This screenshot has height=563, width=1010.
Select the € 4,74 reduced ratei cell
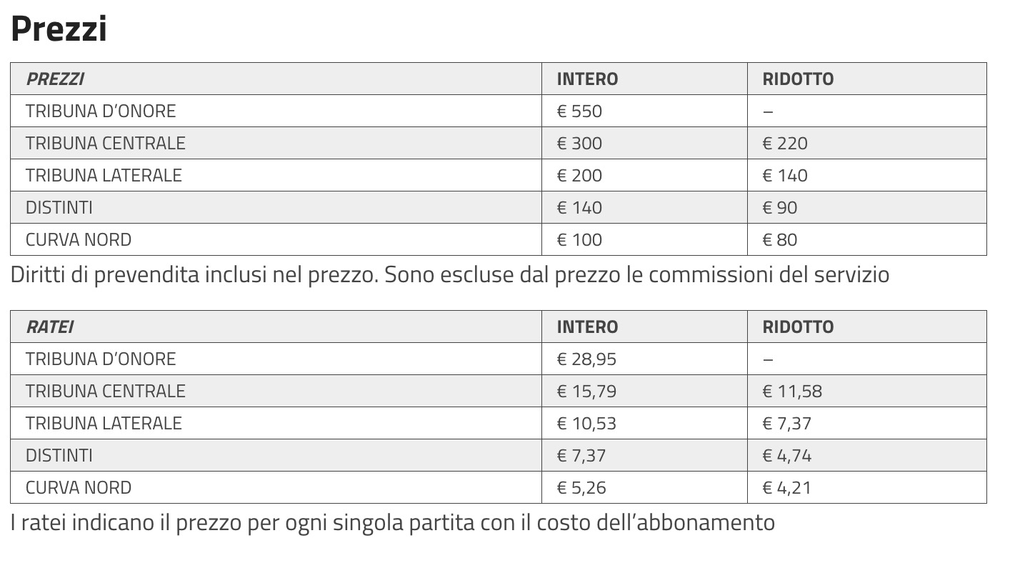[787, 455]
